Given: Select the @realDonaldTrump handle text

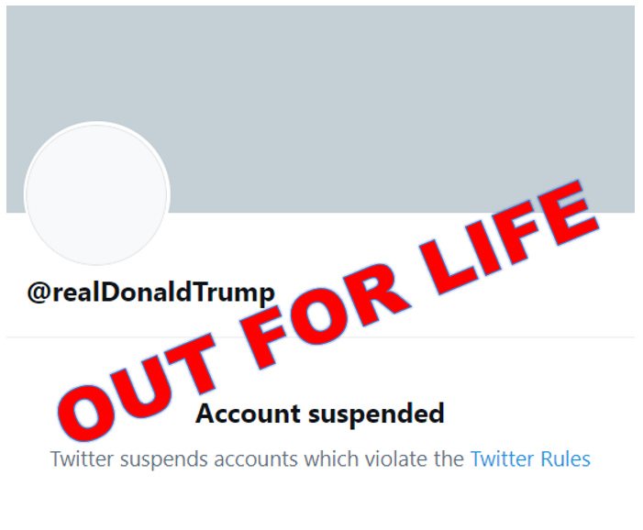Looking at the screenshot, I should 150,293.
